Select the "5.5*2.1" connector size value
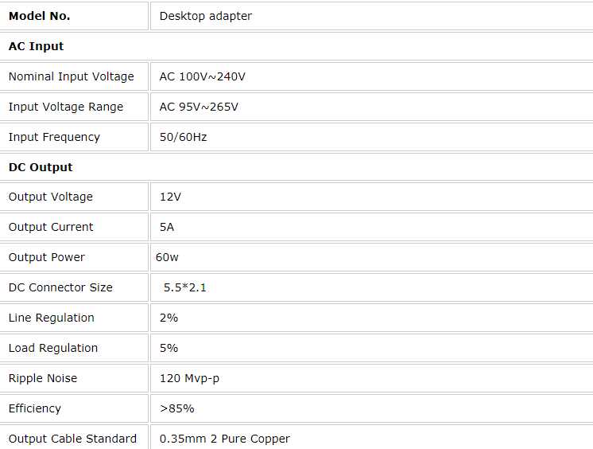The image size is (593, 449). [x=184, y=287]
